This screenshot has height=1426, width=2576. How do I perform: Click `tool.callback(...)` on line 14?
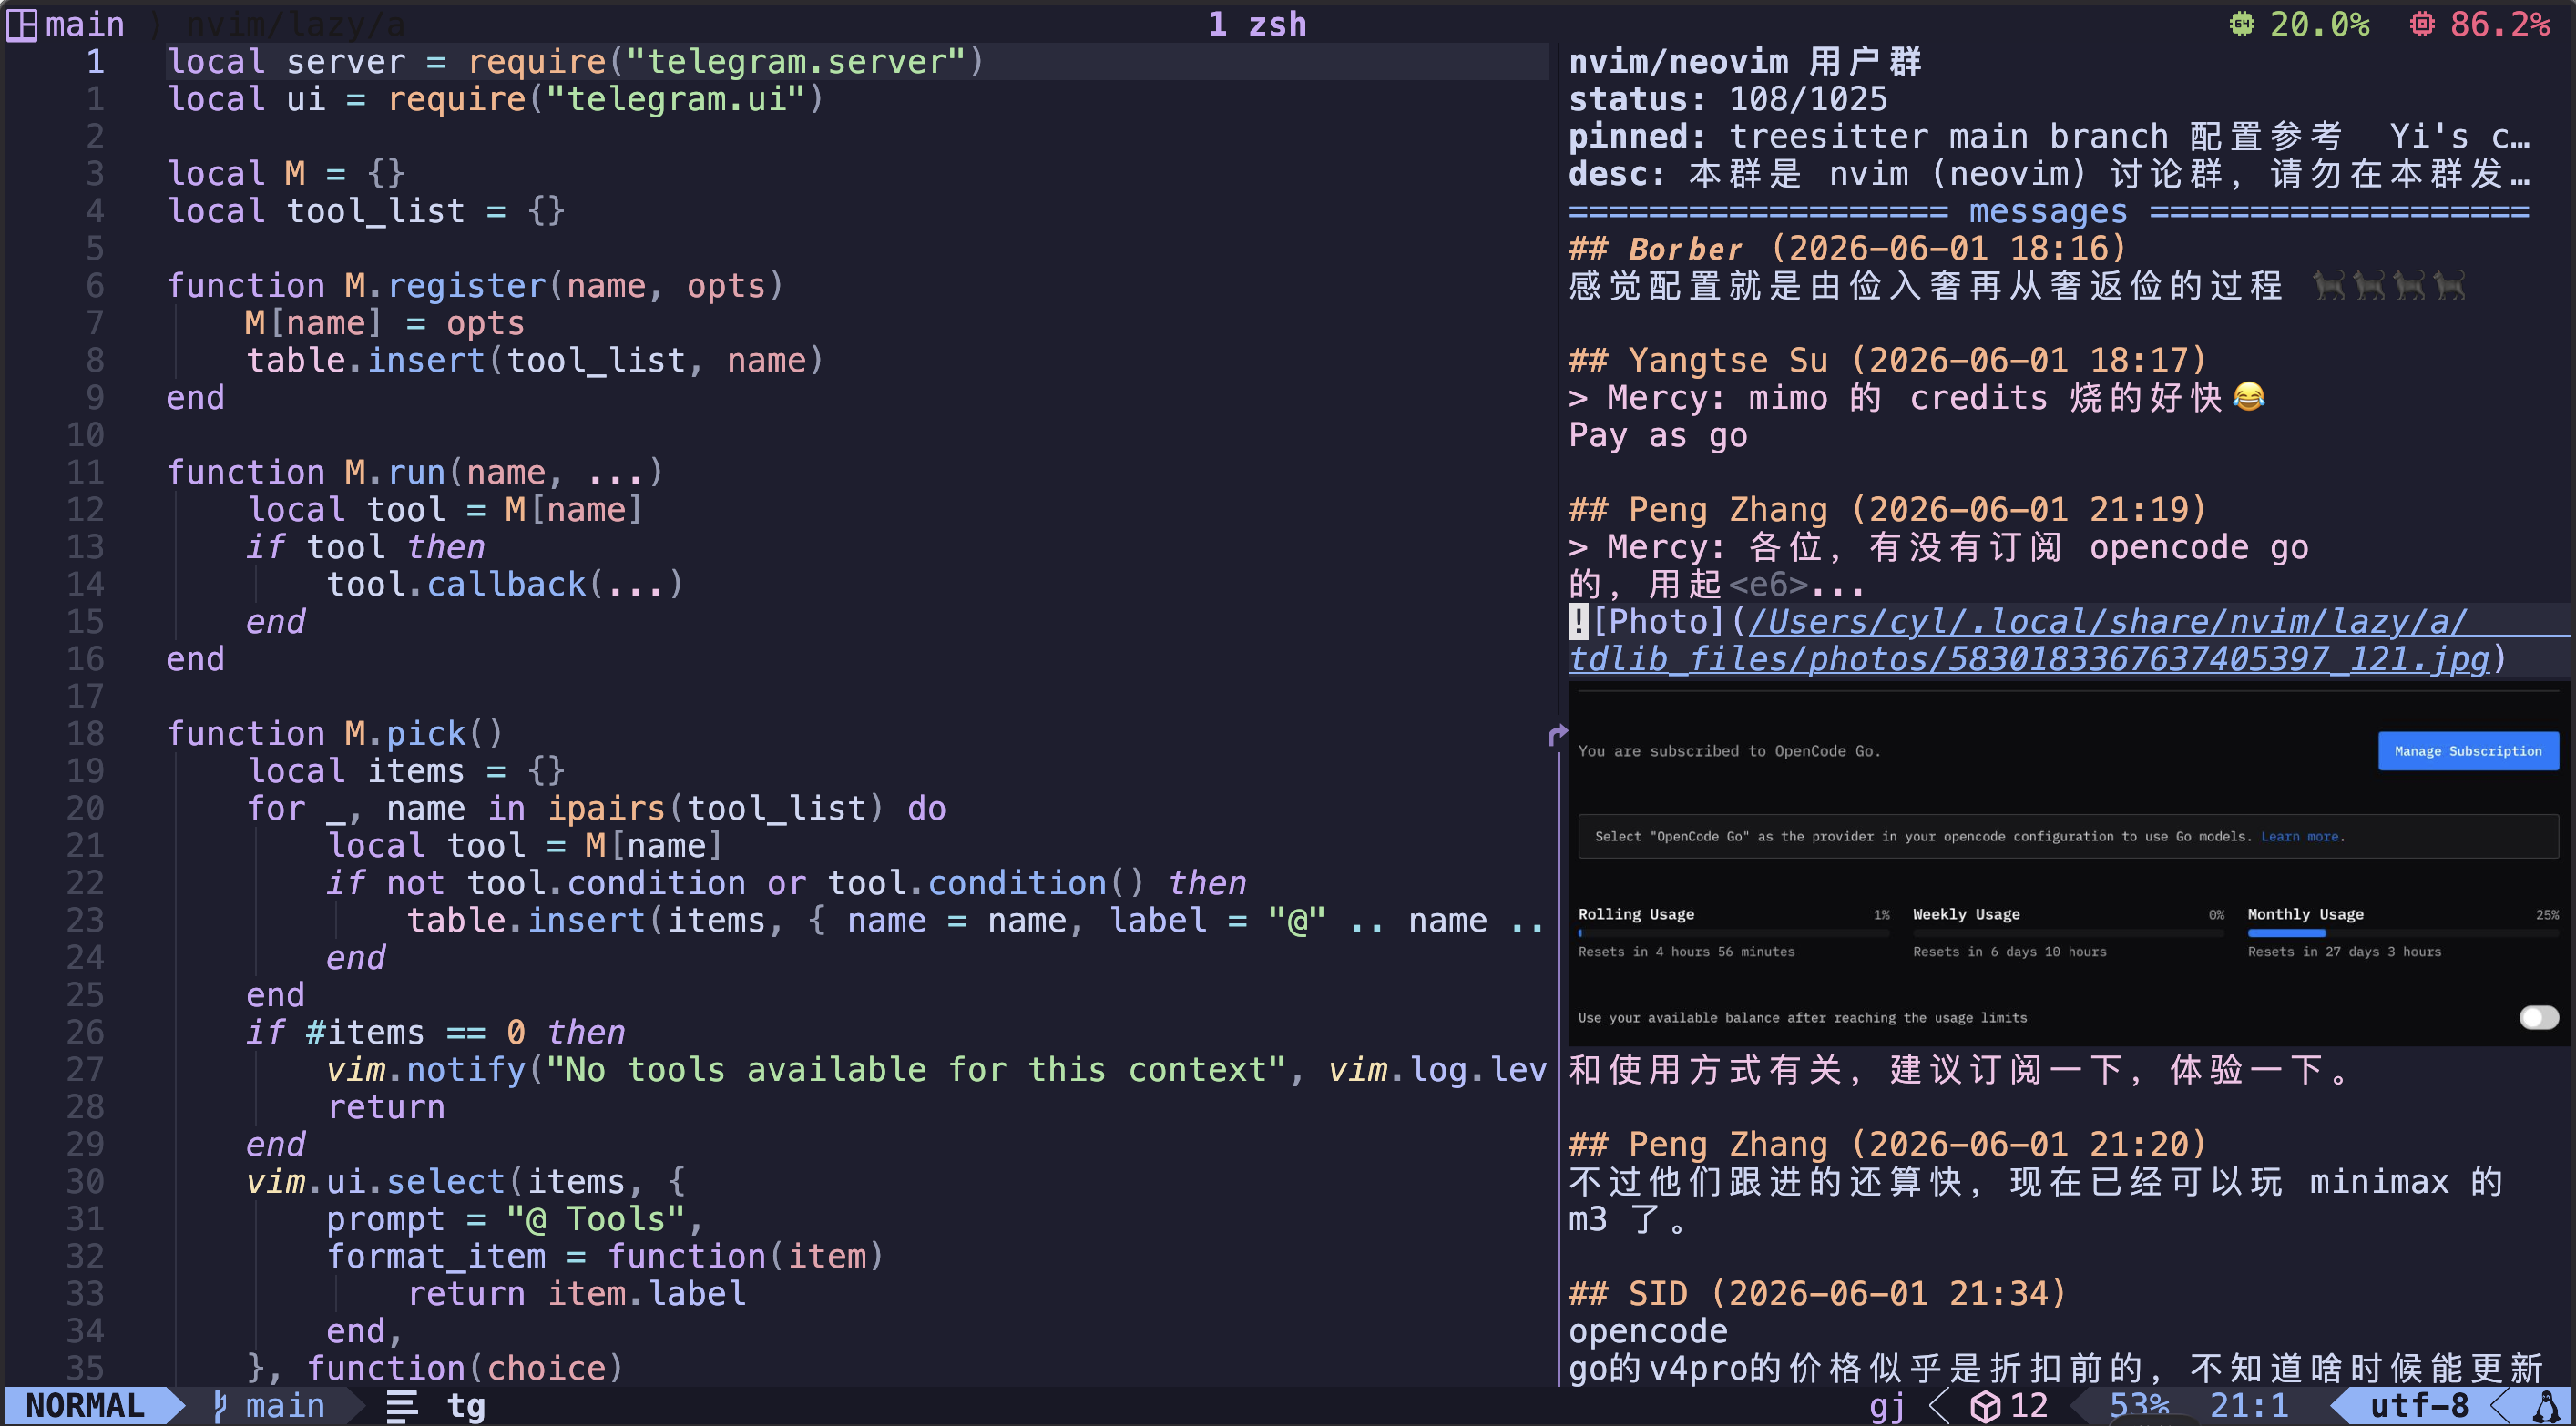506,584
